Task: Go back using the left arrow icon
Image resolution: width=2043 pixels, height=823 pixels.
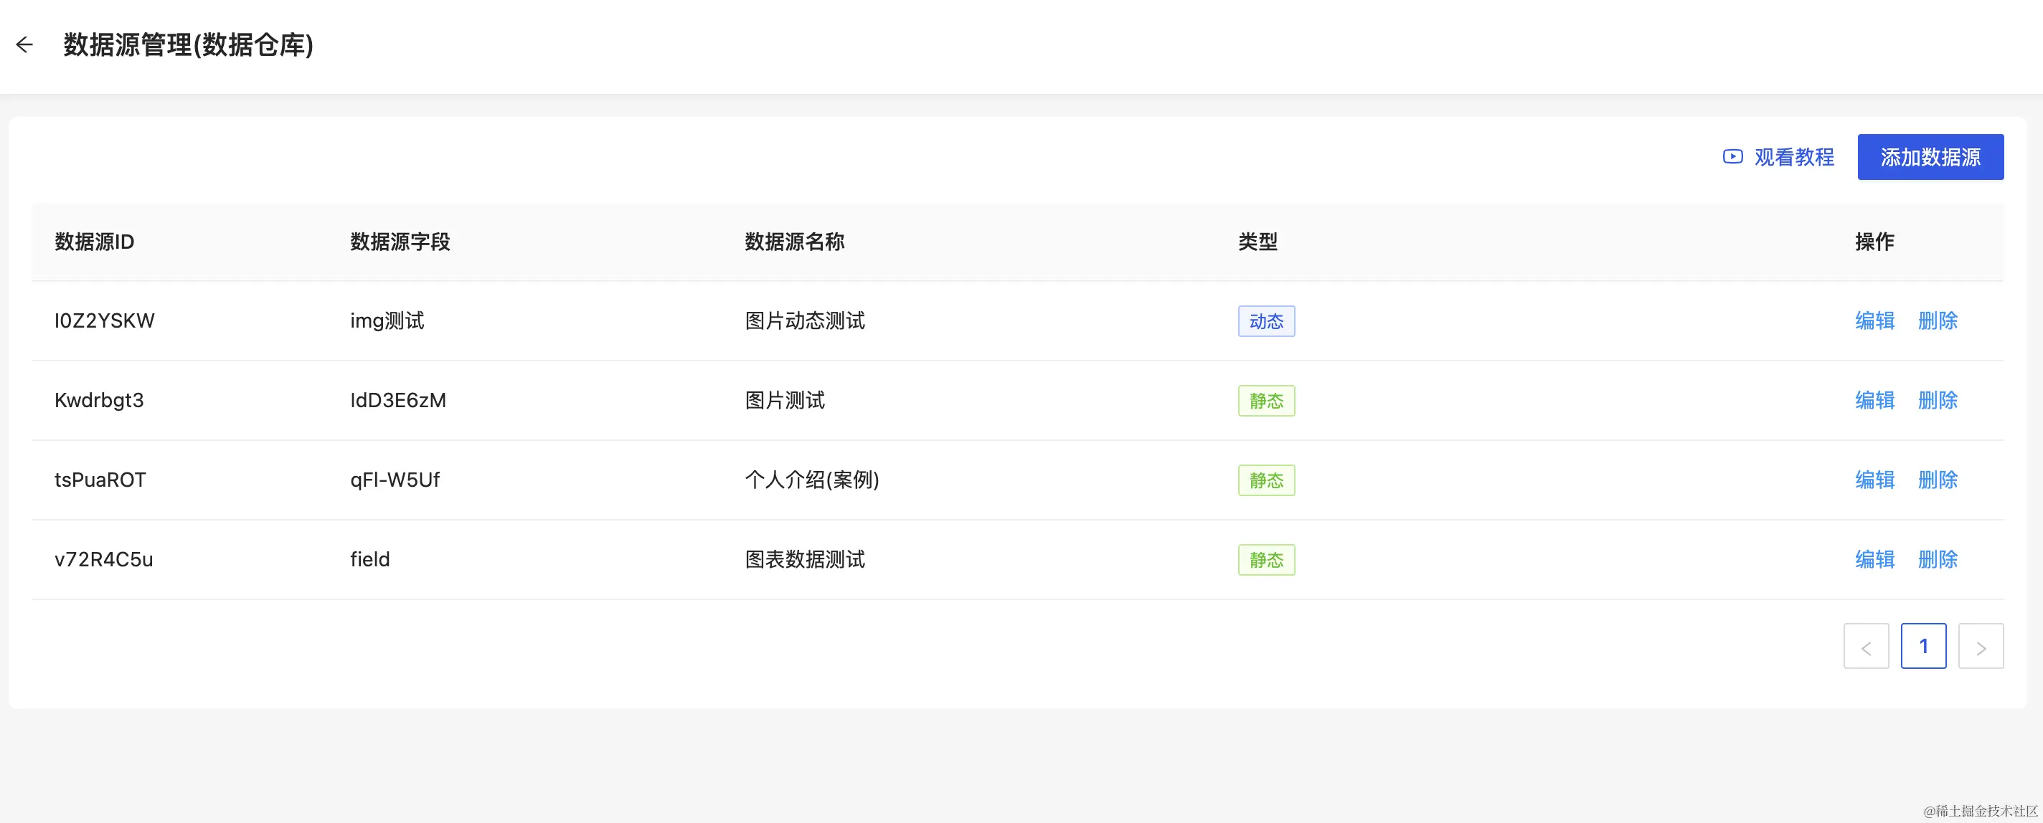Action: [x=24, y=45]
